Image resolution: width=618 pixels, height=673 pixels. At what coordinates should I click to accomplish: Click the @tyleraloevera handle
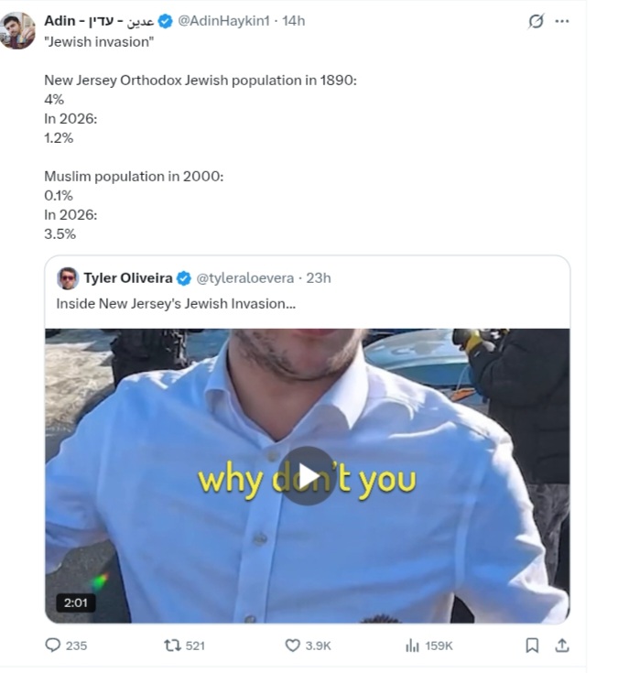[245, 278]
